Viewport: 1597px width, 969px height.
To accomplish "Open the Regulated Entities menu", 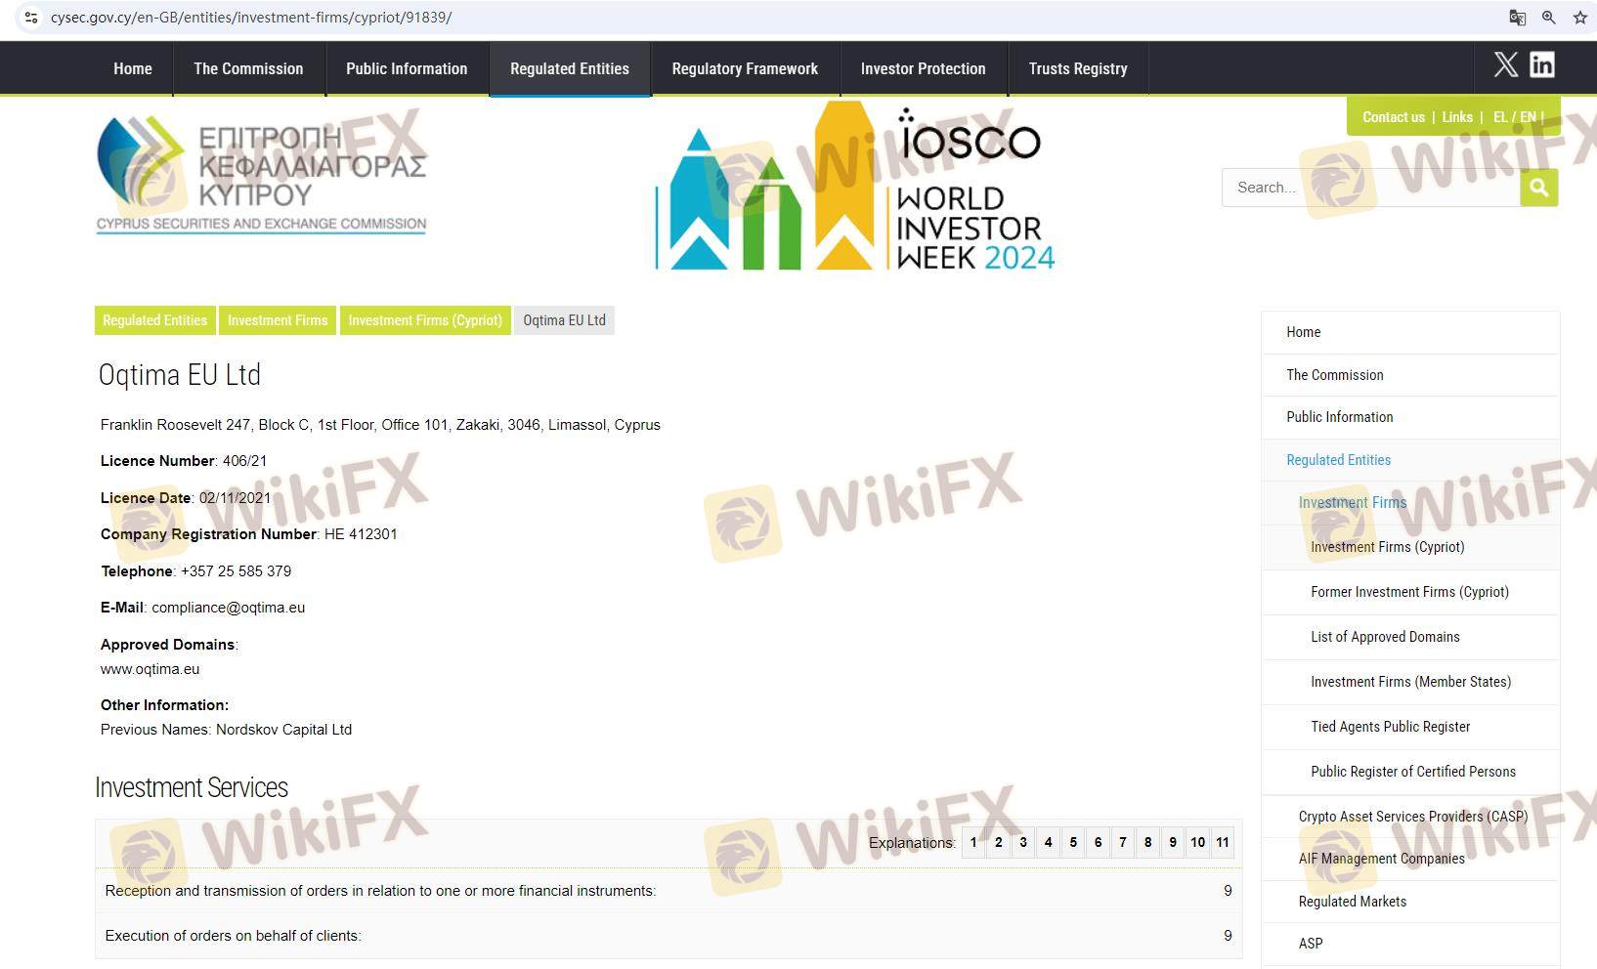I will click(570, 68).
